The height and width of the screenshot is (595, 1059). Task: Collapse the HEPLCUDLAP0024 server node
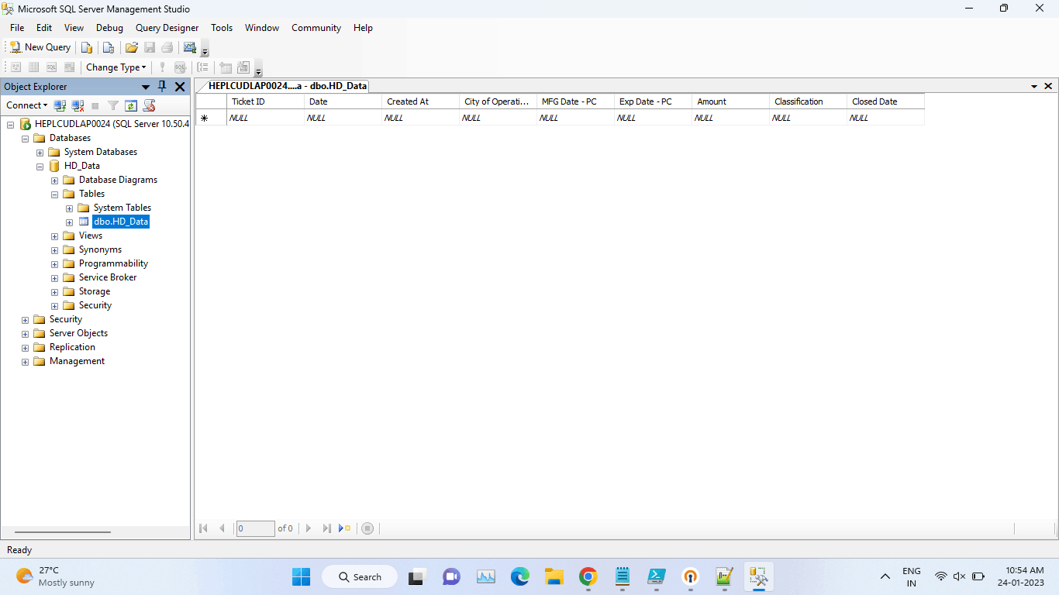tap(10, 124)
